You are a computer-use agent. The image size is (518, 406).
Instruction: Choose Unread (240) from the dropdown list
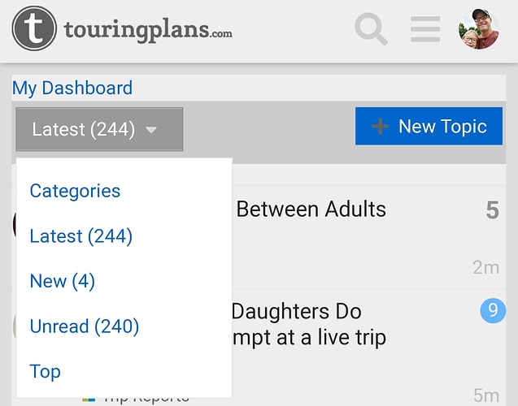[x=85, y=326]
